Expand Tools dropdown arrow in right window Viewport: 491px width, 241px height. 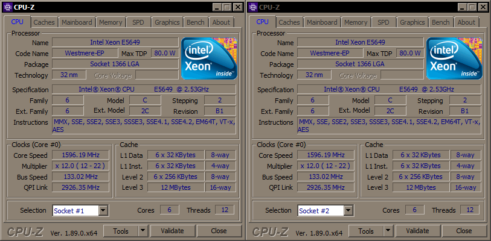tap(388, 231)
